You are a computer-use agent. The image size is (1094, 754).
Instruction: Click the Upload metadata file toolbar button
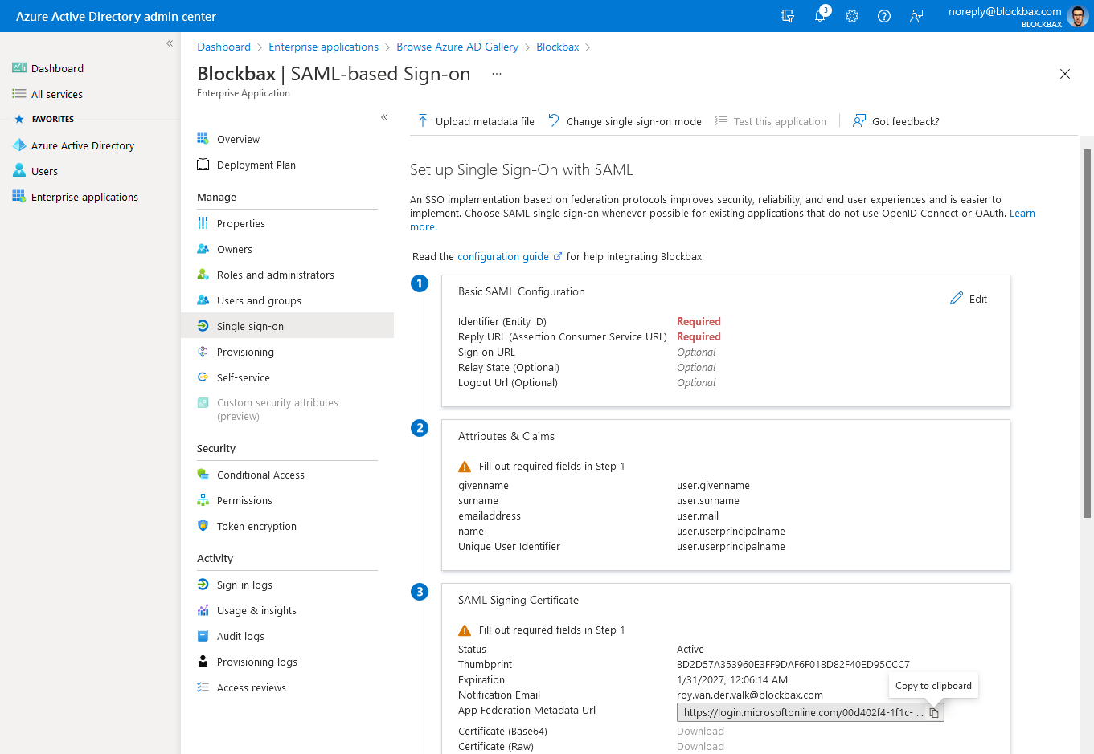point(476,121)
